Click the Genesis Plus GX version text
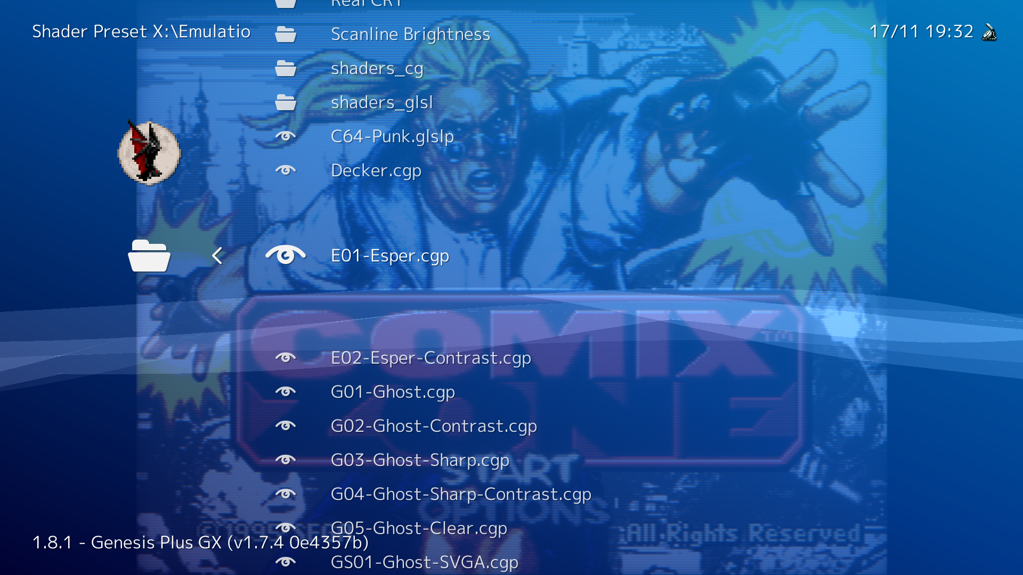 (200, 543)
